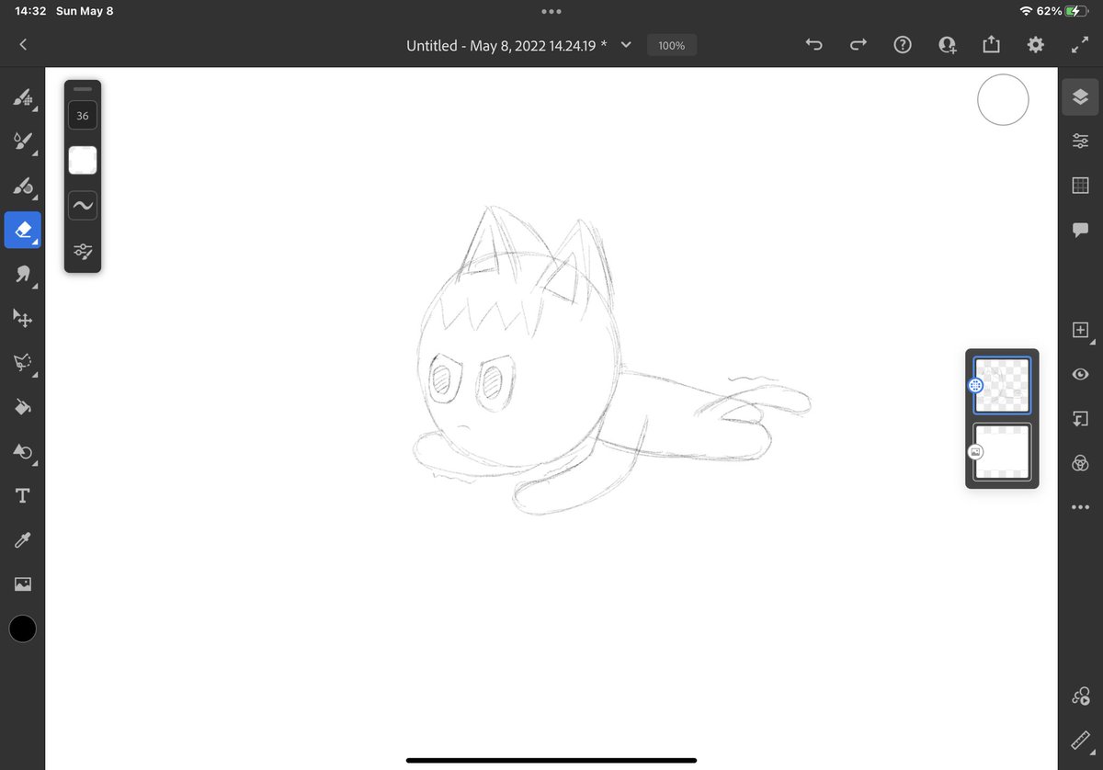
Task: Go back with the back arrow
Action: click(23, 44)
